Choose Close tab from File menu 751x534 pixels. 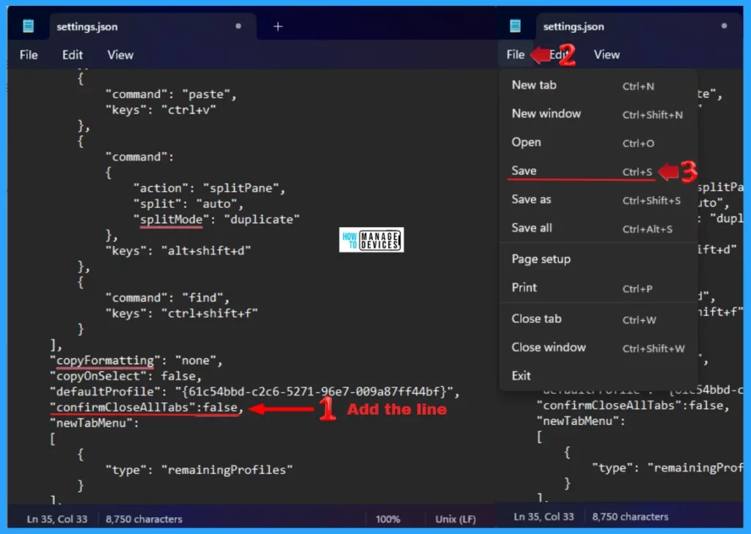tap(598, 319)
